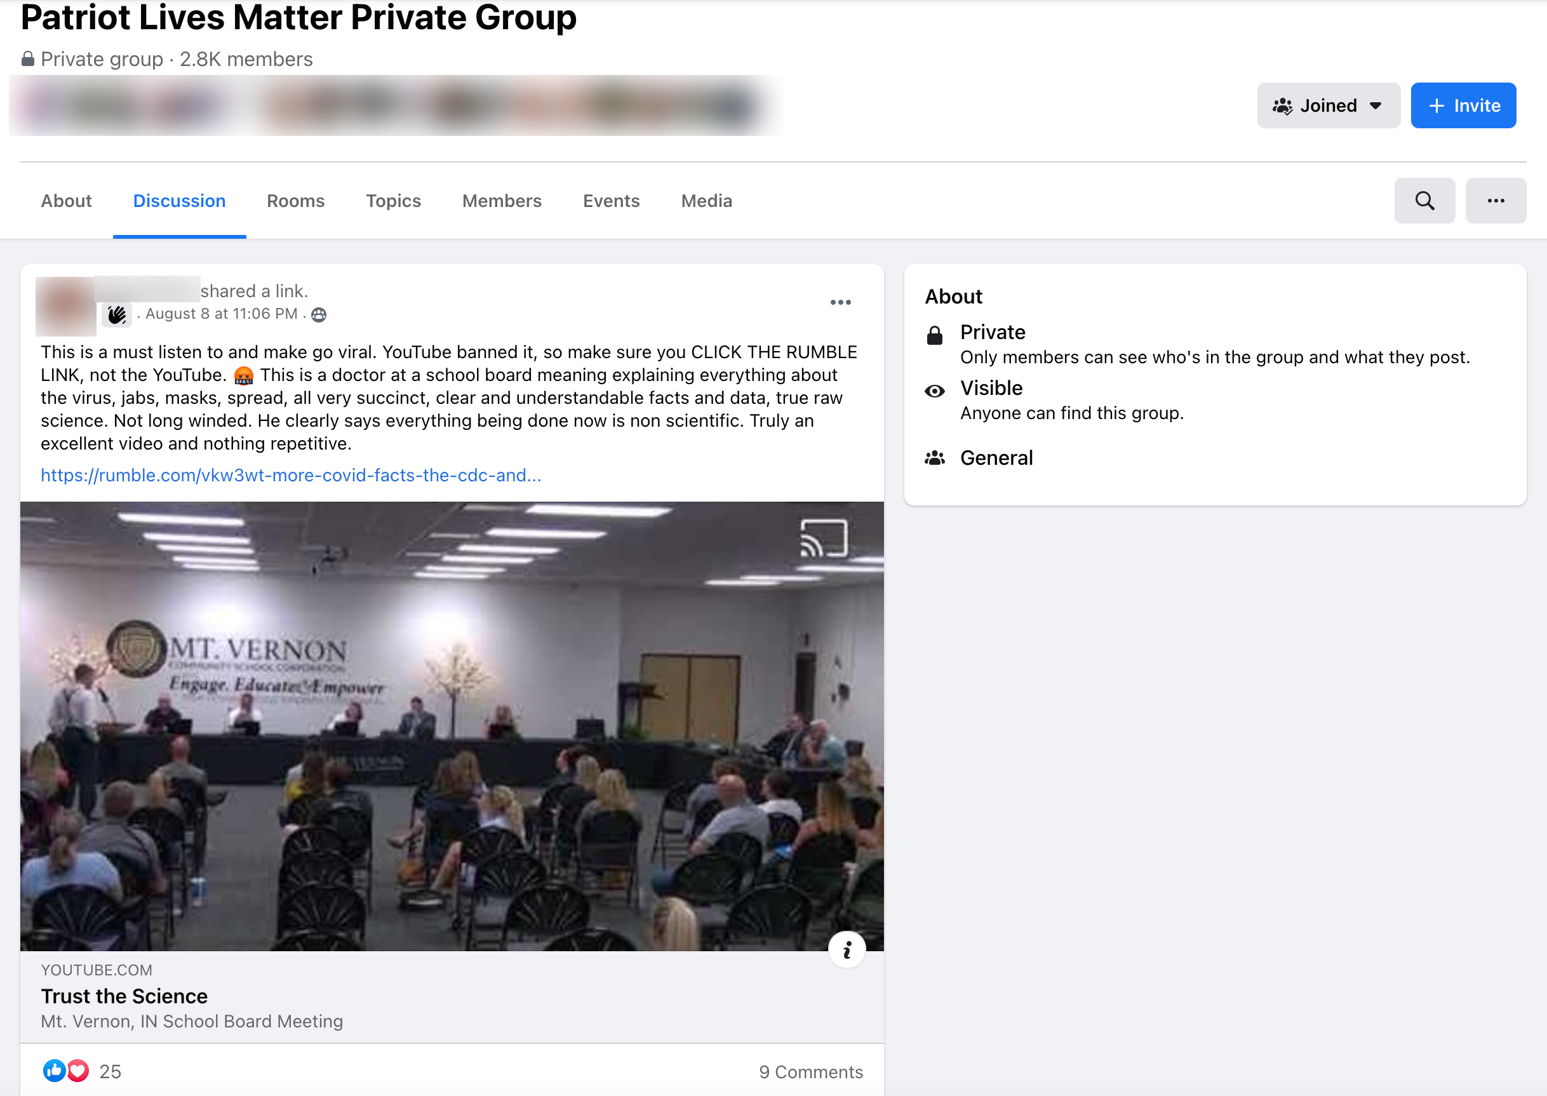1547x1096 pixels.
Task: View the 9 Comments on the post
Action: pos(810,1072)
